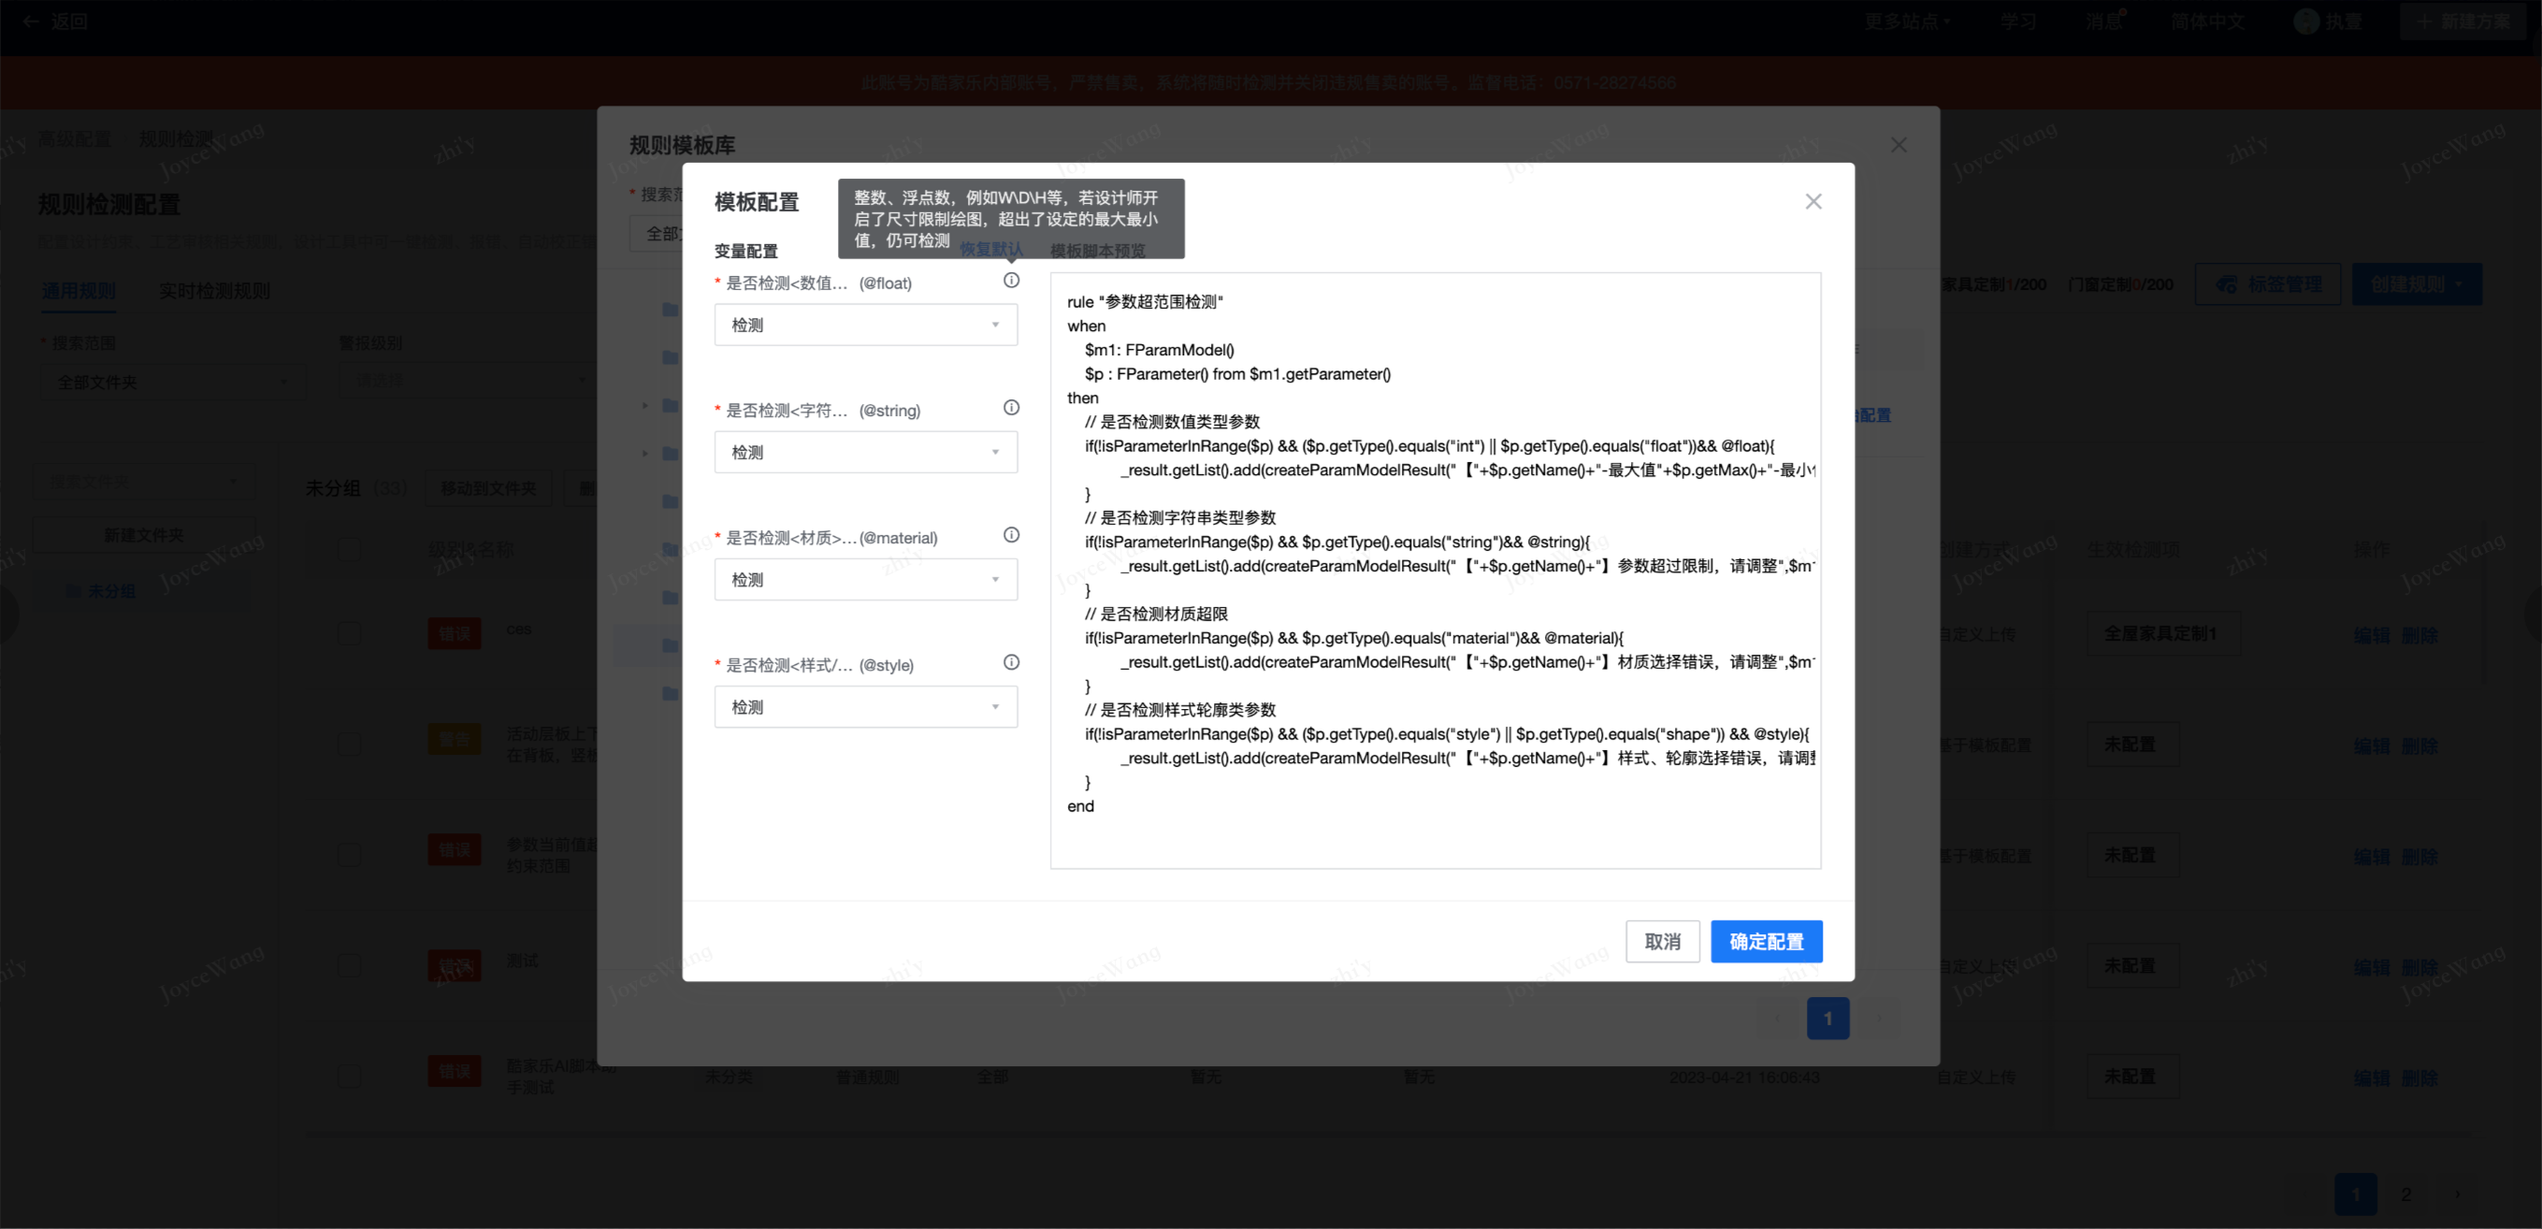The height and width of the screenshot is (1229, 2542).
Task: Open the 搜索文件夹 dropdown
Action: (143, 482)
